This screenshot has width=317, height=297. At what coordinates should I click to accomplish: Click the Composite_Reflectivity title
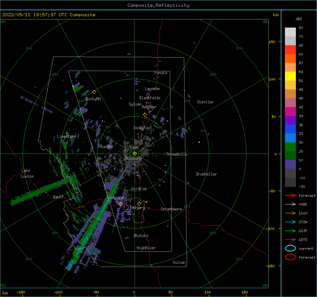click(x=158, y=5)
